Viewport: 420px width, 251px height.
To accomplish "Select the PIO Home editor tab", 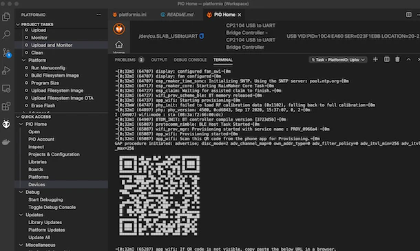I will (224, 14).
